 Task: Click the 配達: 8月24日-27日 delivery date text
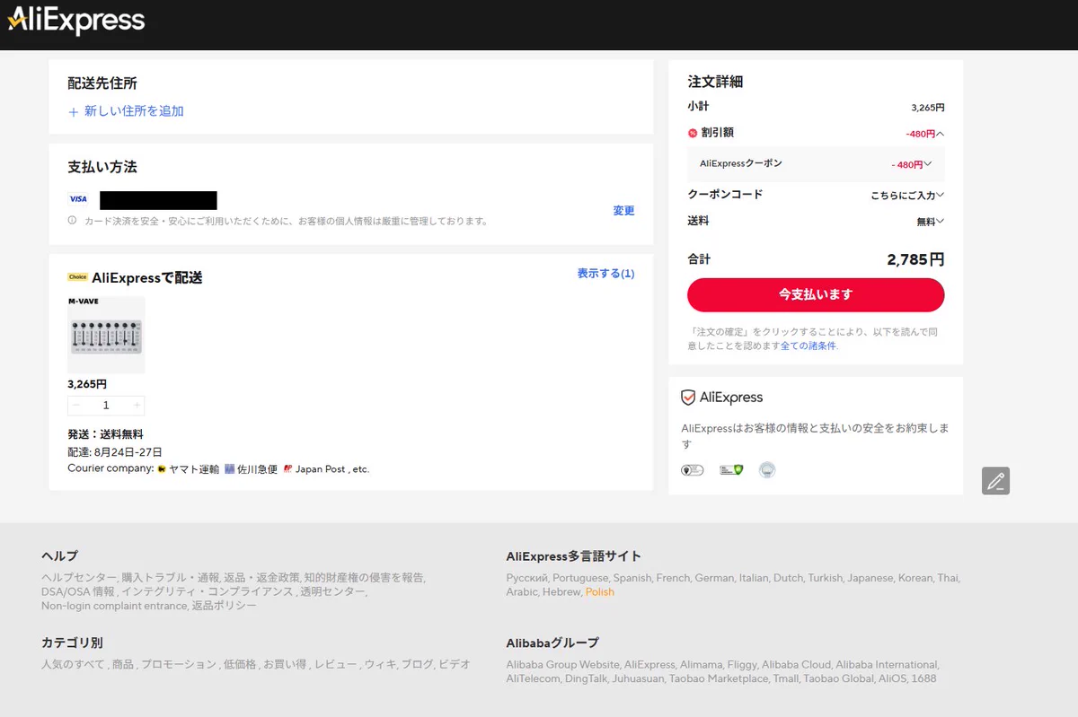tap(115, 452)
